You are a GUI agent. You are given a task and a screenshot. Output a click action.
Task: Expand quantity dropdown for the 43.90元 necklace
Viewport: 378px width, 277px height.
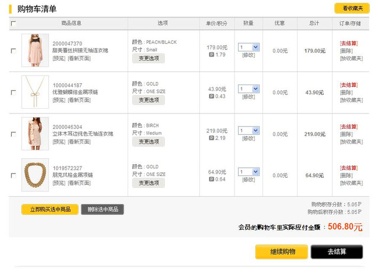point(249,89)
